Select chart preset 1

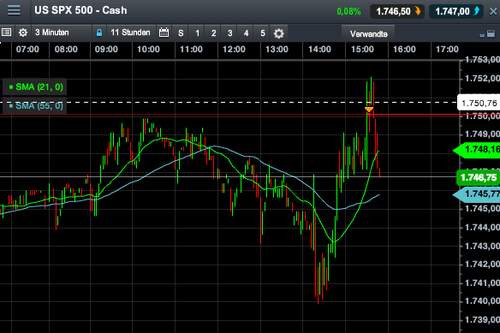197,33
